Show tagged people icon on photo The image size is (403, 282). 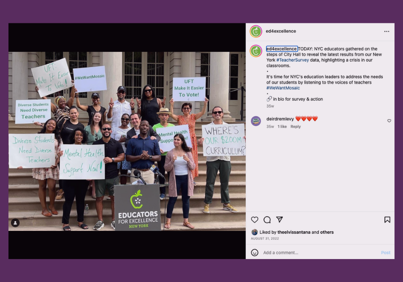[x=15, y=223]
